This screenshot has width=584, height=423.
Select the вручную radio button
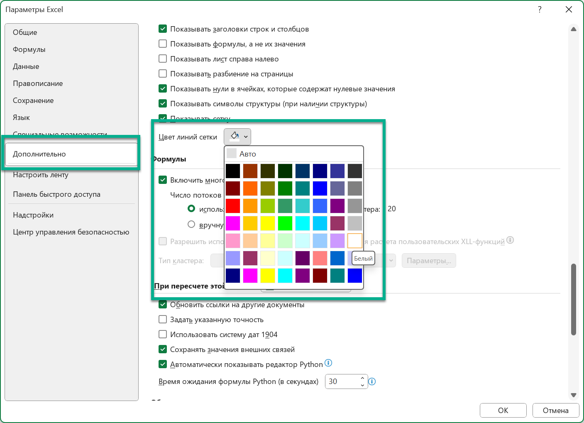pos(191,225)
